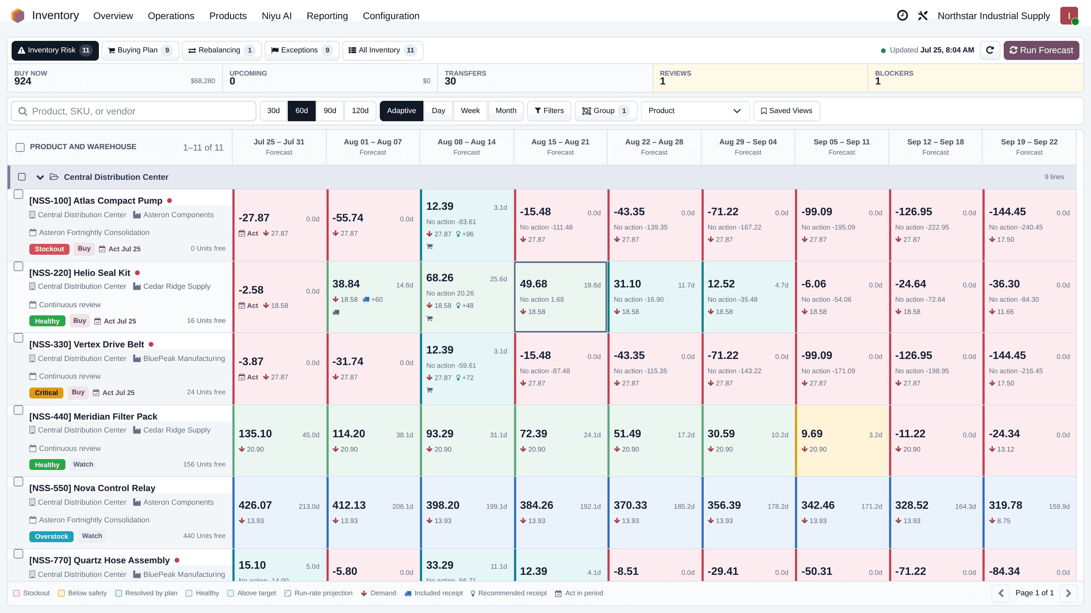The image size is (1091, 613).
Task: Open the user avatar menu
Action: click(x=1069, y=16)
